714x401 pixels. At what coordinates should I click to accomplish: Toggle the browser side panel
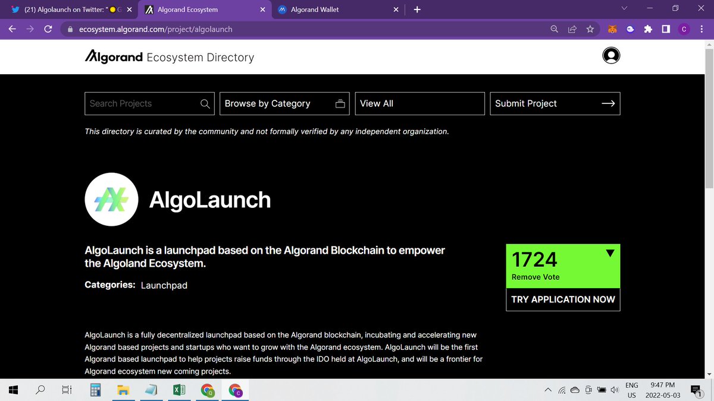tap(666, 29)
